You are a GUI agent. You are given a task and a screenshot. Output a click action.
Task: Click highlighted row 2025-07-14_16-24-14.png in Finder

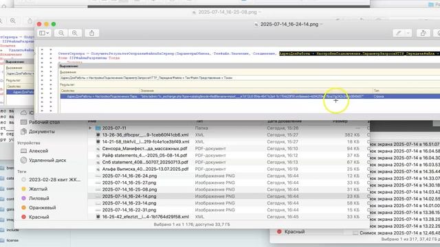tap(229, 196)
